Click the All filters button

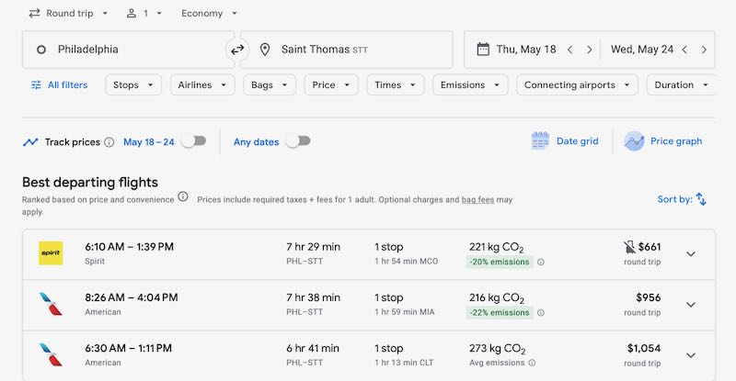59,84
